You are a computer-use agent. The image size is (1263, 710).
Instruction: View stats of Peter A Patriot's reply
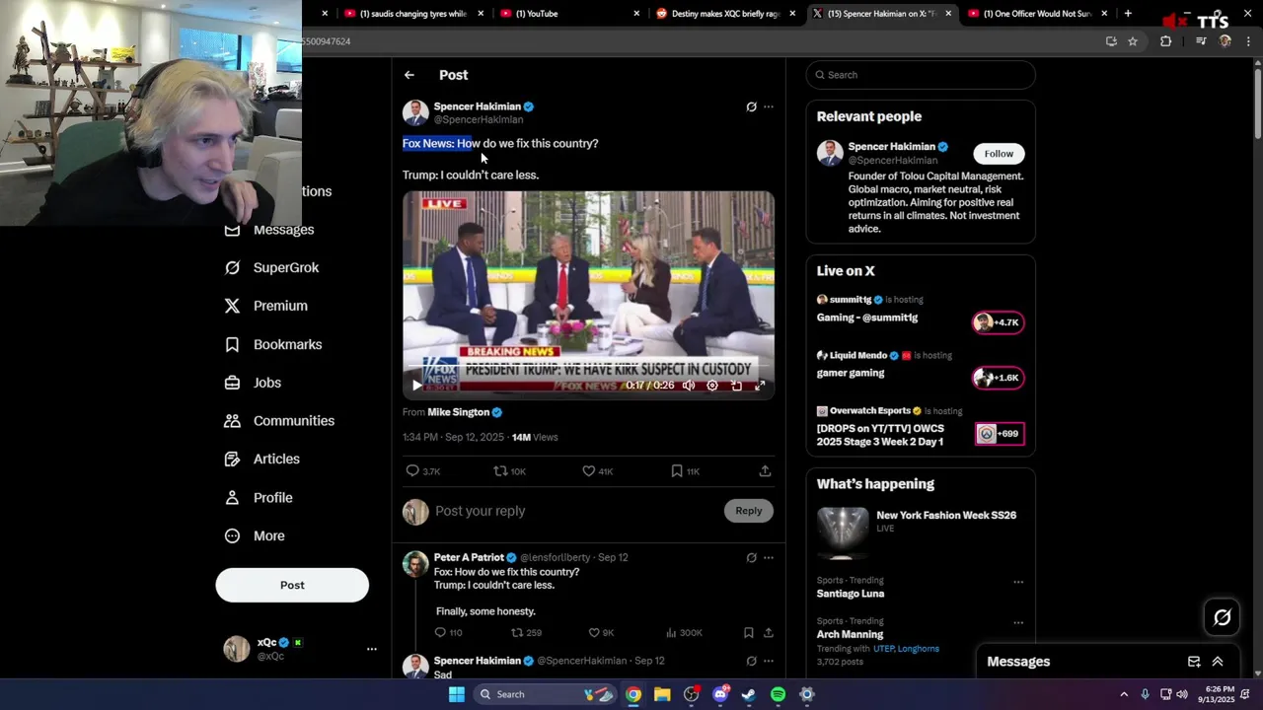click(684, 633)
